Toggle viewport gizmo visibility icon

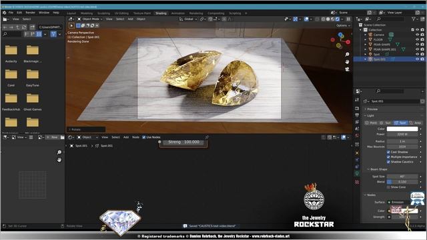[295, 19]
